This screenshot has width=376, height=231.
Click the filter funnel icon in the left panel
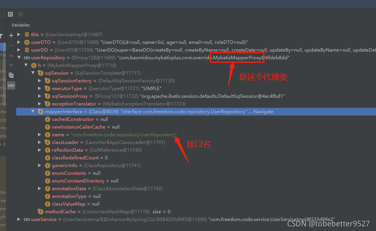[1, 36]
